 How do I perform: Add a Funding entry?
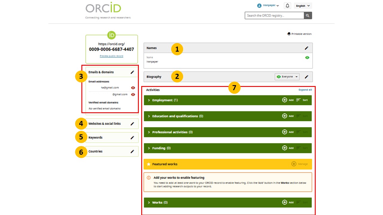point(288,148)
